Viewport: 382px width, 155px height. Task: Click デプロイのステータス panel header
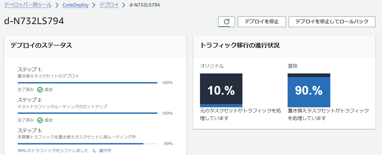click(95, 46)
